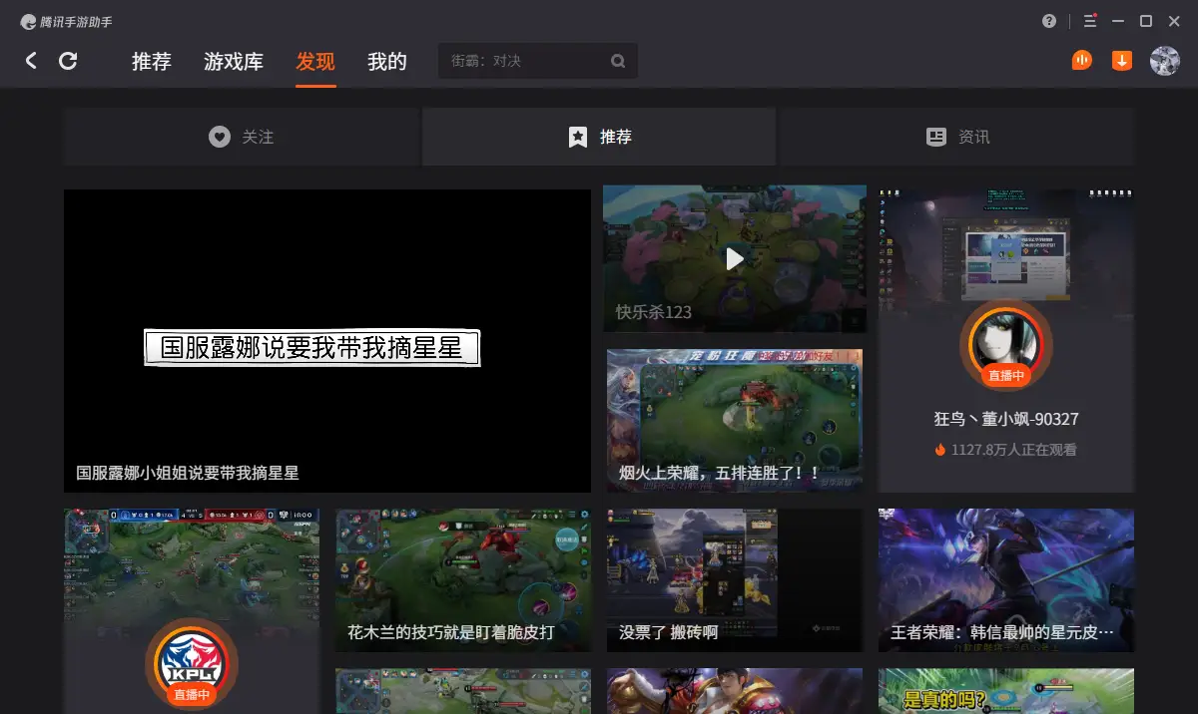Close the application window
The width and height of the screenshot is (1198, 714).
[x=1174, y=21]
